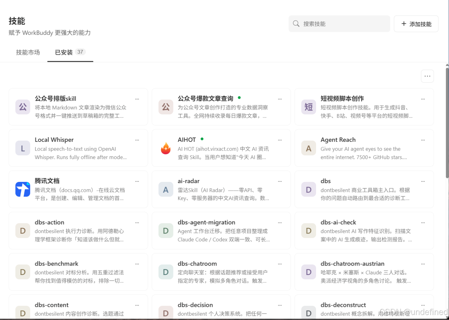Click the dbs skill D icon

[x=309, y=189]
